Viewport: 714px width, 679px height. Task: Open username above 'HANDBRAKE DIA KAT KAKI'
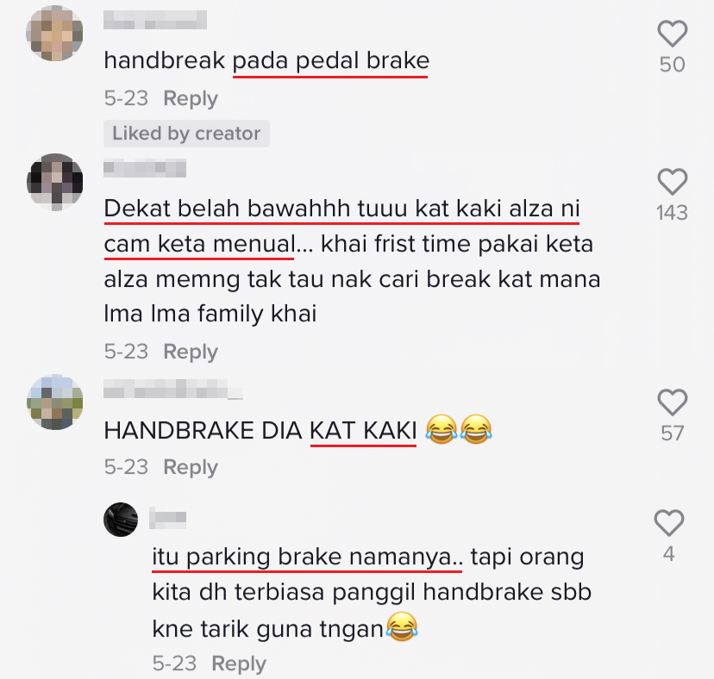[x=173, y=389]
